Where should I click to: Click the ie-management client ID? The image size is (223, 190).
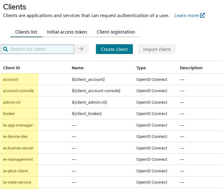tap(18, 159)
